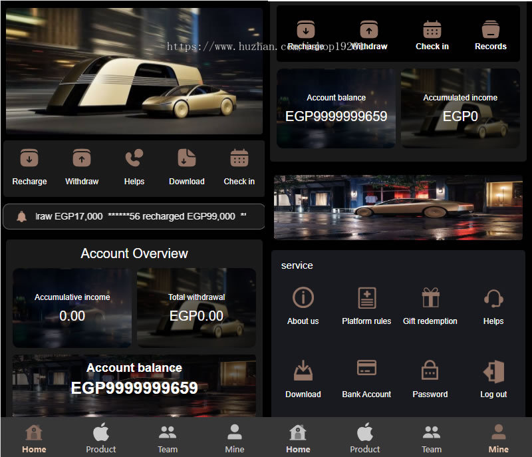
Task: Tap the Withdraw icon on the right Mine screen
Action: [x=369, y=29]
